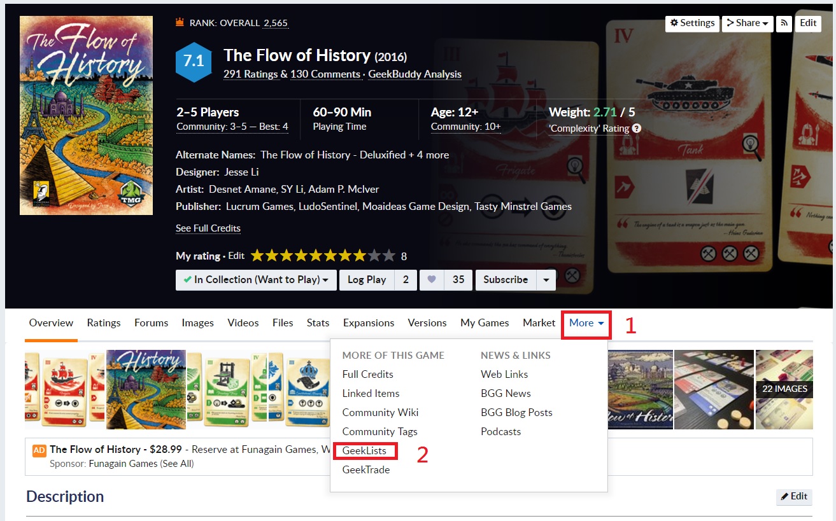The width and height of the screenshot is (836, 521).
Task: Select Full Credits in More menu
Action: tap(368, 374)
